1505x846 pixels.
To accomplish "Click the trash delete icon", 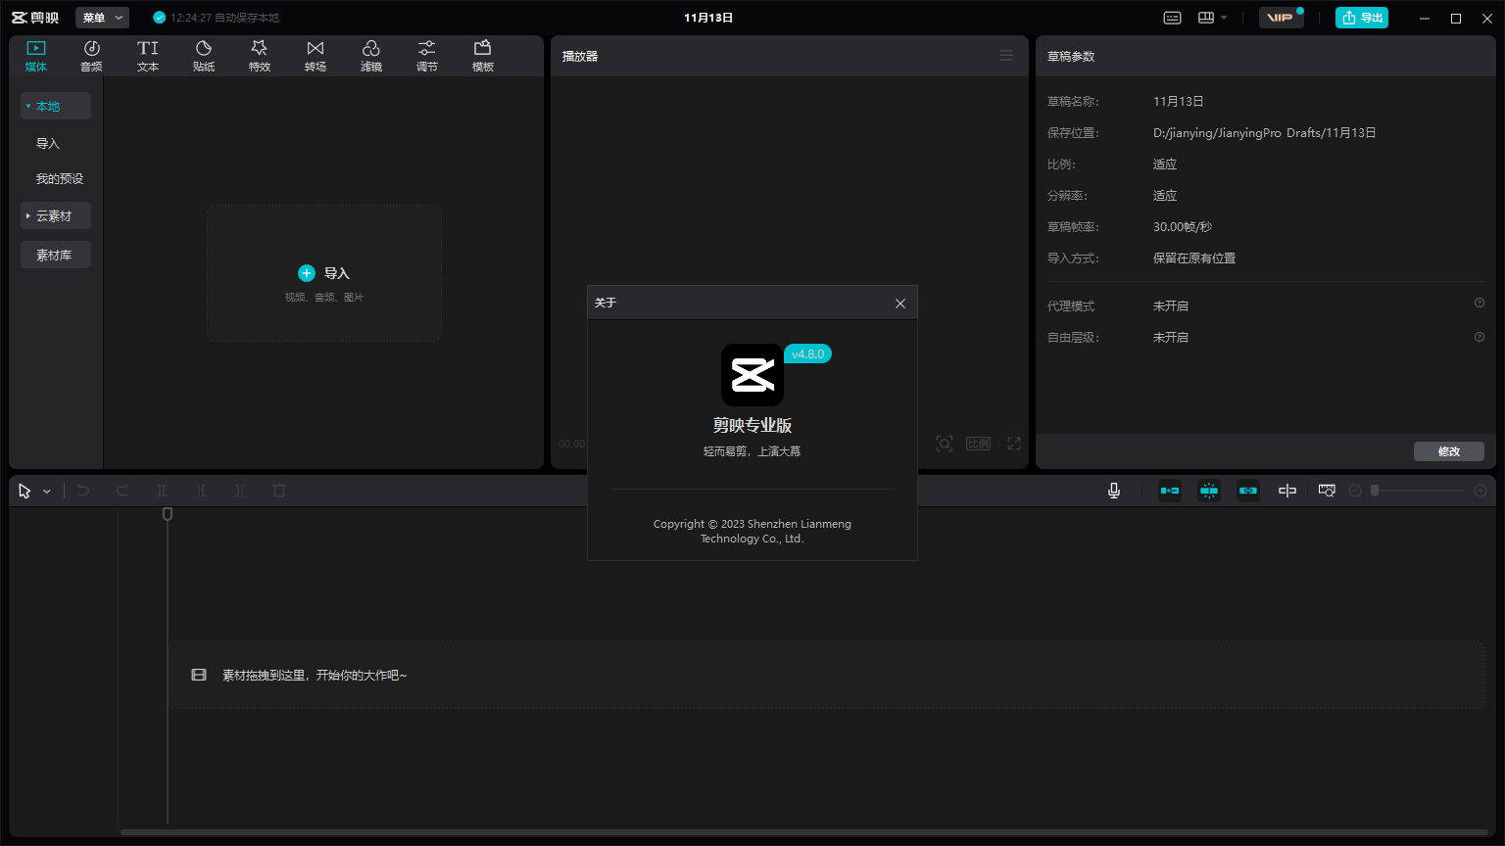I will pyautogui.click(x=279, y=491).
